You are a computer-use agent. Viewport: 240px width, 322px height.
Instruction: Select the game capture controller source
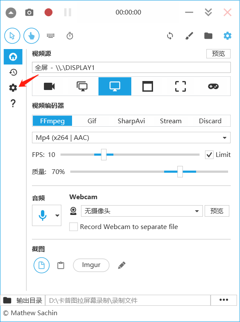pos(213,86)
